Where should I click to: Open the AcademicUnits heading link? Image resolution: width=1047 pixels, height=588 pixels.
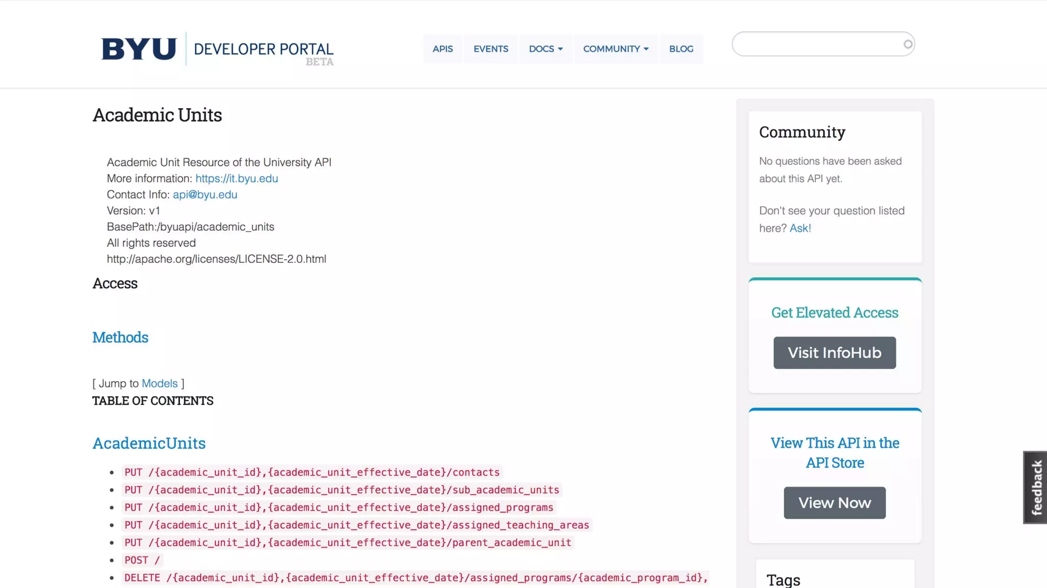click(x=149, y=443)
